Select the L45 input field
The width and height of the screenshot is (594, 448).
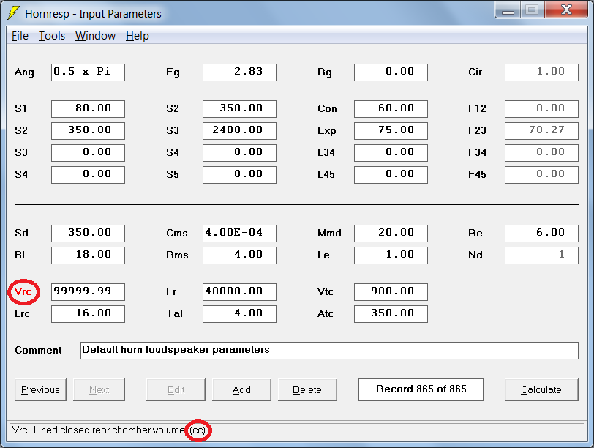(391, 175)
